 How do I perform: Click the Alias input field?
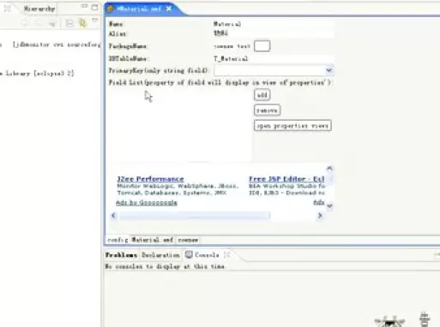point(274,33)
